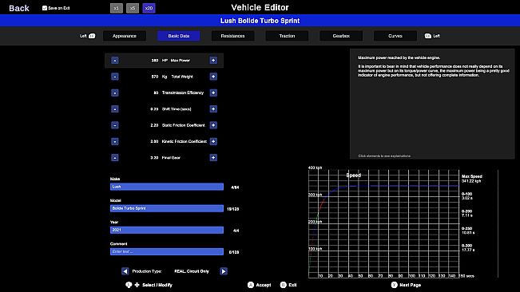This screenshot has width=520, height=292.
Task: Decrease Max Power with the minus button
Action: (x=115, y=61)
